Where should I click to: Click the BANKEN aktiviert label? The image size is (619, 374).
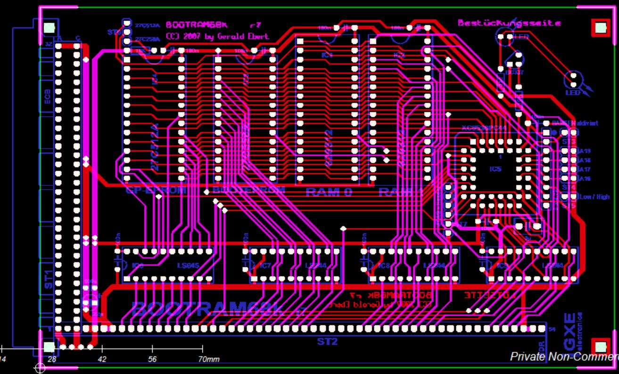pos(574,123)
